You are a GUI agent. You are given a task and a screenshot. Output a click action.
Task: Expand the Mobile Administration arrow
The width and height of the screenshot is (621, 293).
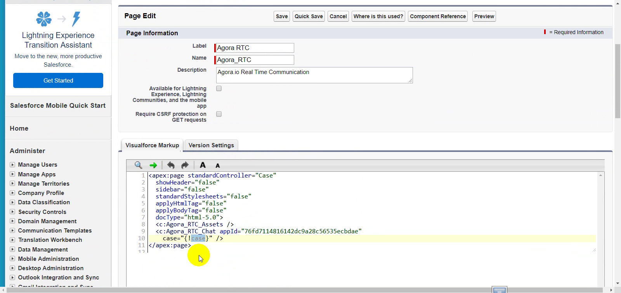pyautogui.click(x=12, y=259)
